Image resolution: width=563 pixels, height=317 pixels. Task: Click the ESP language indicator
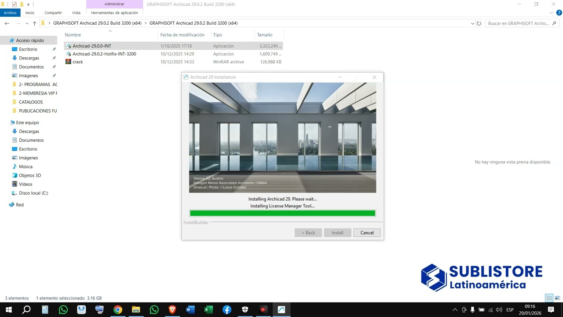510,310
